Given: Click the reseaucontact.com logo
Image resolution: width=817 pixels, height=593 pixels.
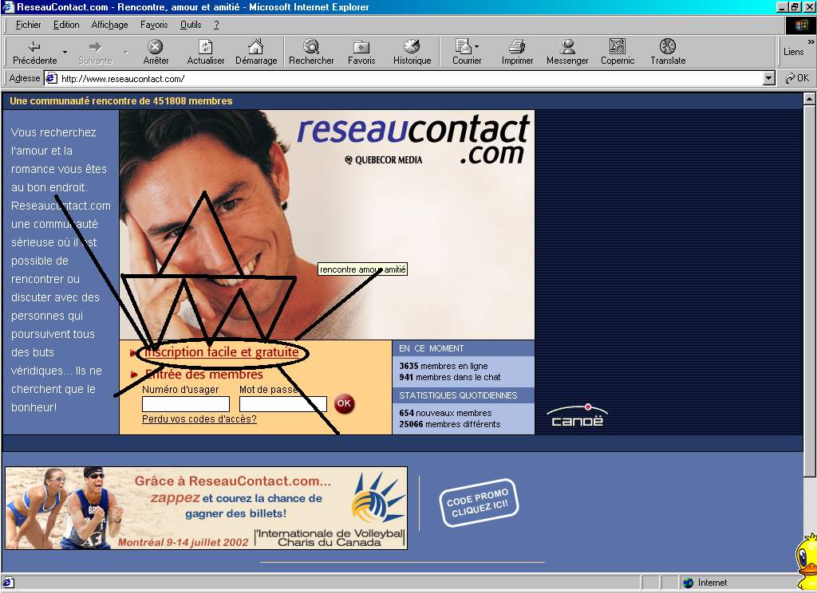Looking at the screenshot, I should (x=413, y=139).
